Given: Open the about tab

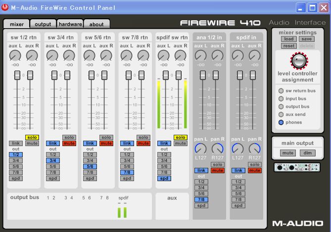Looking at the screenshot, I should (96, 24).
